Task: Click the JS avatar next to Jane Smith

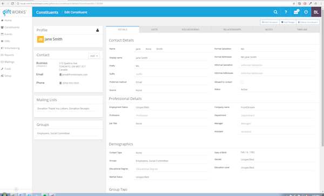Action: coord(40,39)
